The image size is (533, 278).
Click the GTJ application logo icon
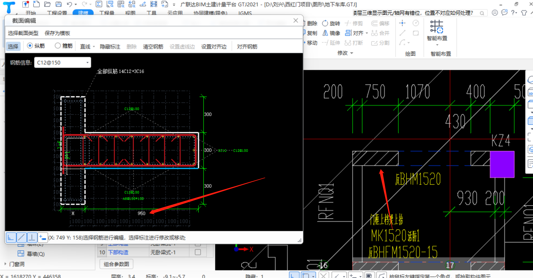point(9,7)
